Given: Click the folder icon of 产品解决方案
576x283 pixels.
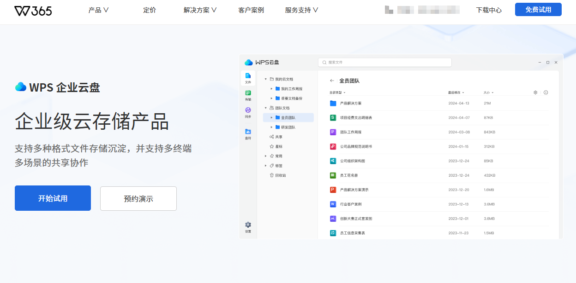Looking at the screenshot, I should 333,104.
